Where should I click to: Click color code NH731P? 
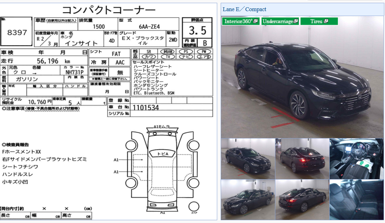pyautogui.click(x=74, y=72)
